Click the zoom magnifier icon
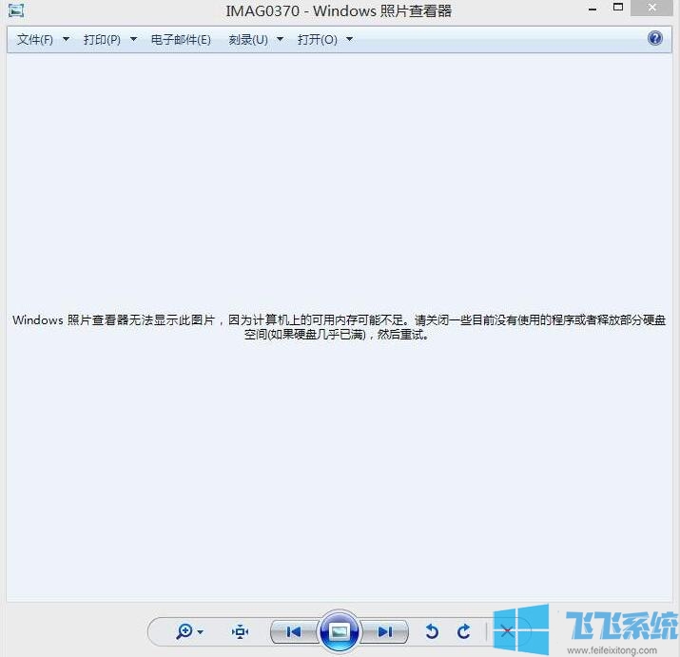The height and width of the screenshot is (657, 680). pos(185,631)
